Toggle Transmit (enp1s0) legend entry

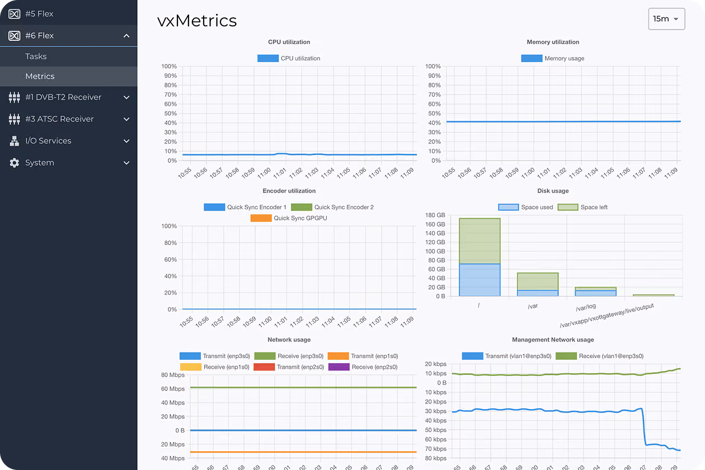tap(363, 356)
